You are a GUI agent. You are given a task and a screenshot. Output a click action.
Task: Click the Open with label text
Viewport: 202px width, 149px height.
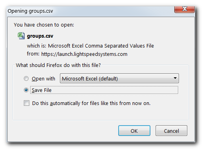43,79
